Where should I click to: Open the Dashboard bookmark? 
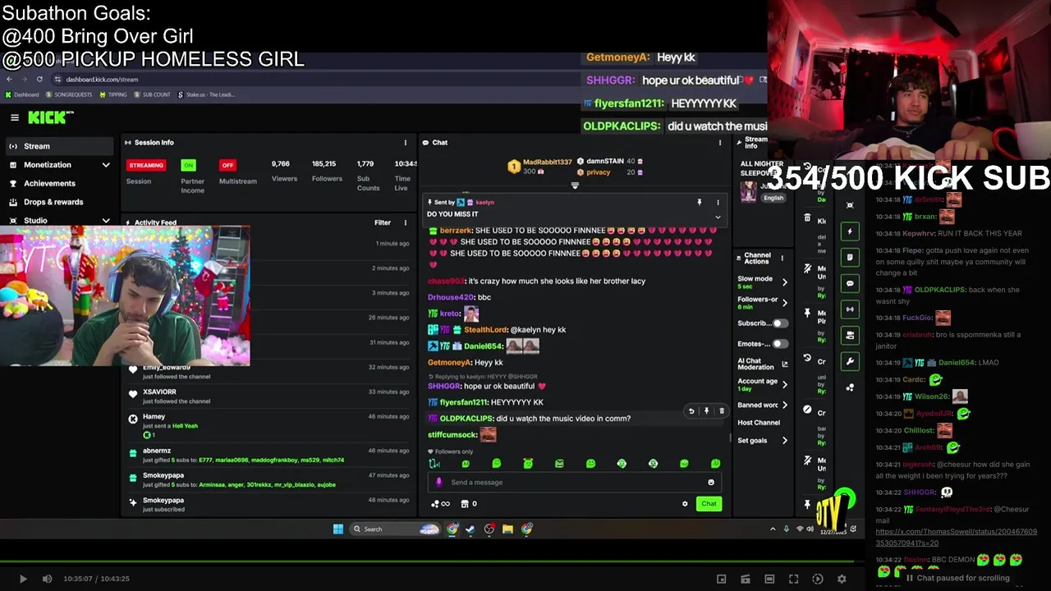[22, 94]
